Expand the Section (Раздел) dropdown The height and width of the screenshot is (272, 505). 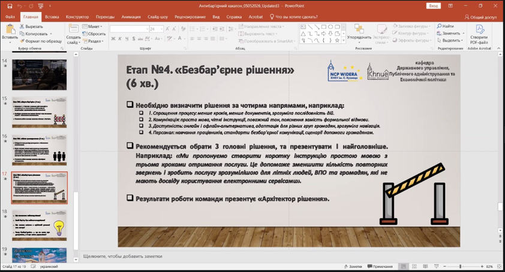(93, 41)
